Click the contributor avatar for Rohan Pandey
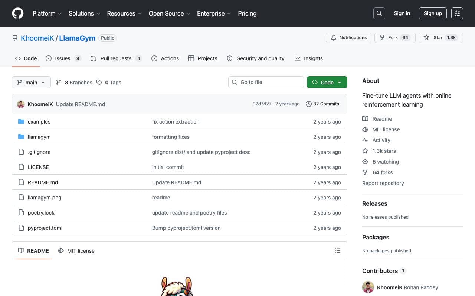The image size is (475, 296). (x=368, y=287)
